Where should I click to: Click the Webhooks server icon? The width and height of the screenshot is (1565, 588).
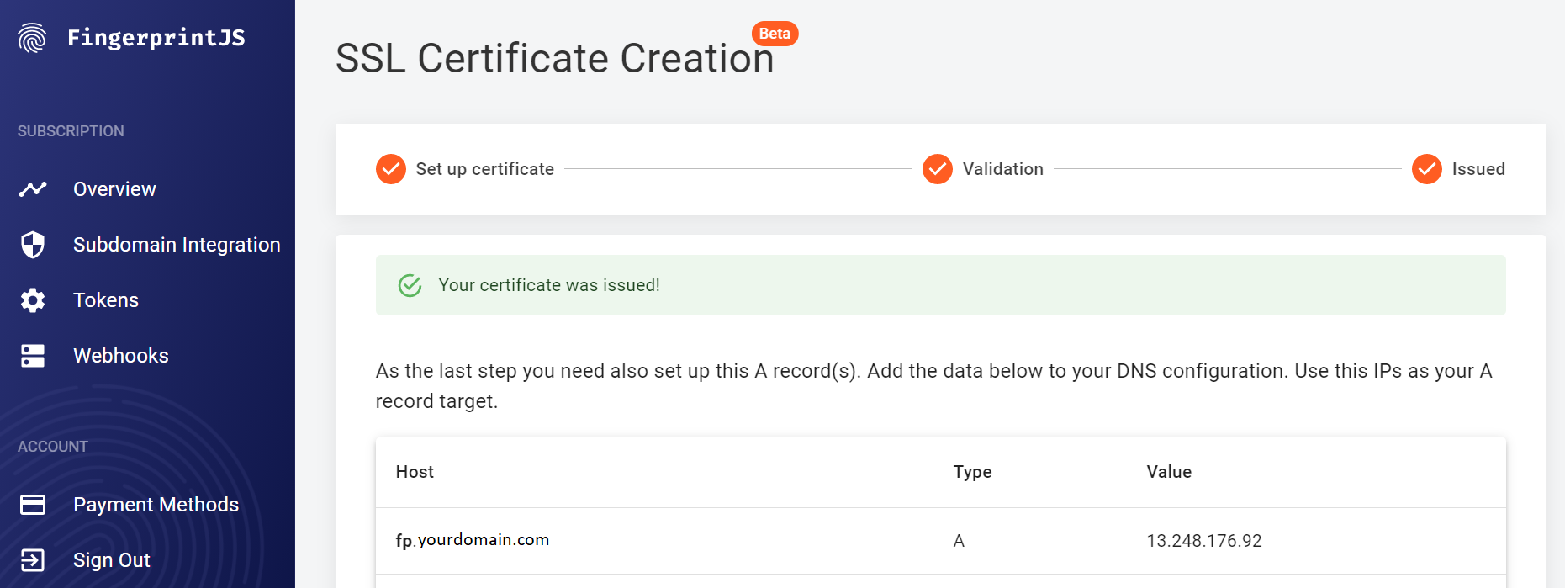point(33,356)
